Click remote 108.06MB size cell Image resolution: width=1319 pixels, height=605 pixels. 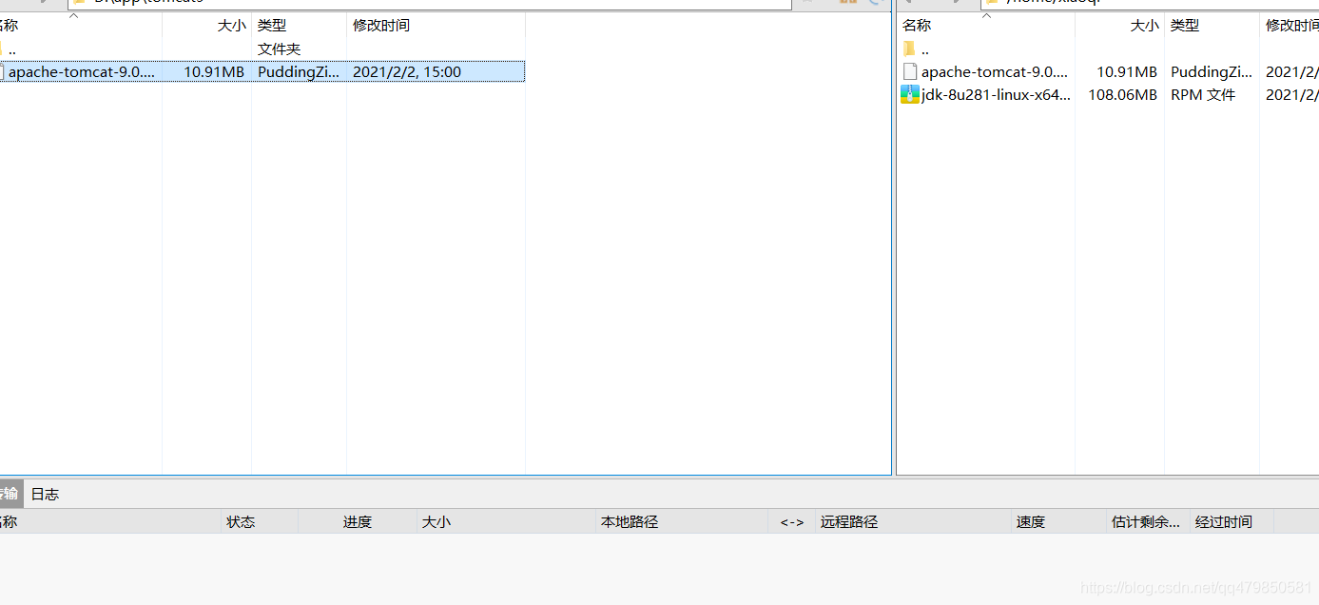pos(1122,94)
